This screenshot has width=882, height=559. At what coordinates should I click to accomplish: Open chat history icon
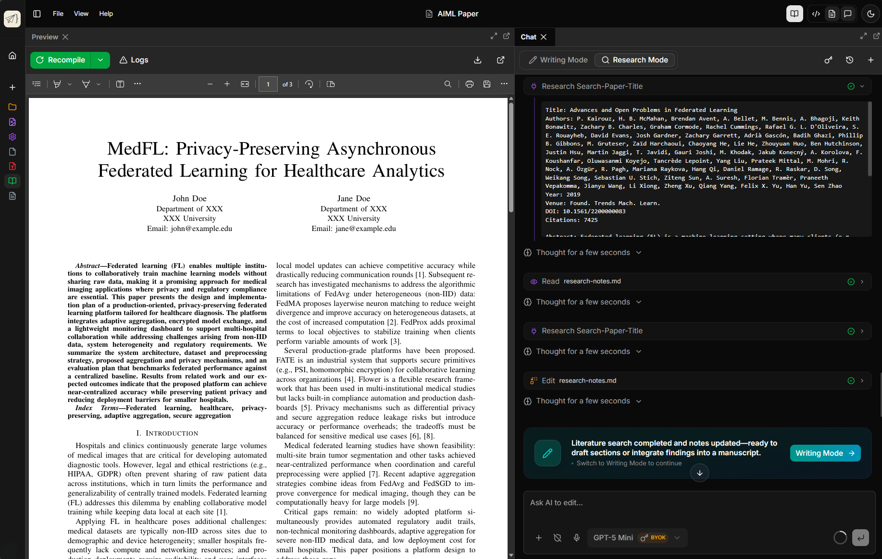pyautogui.click(x=849, y=60)
